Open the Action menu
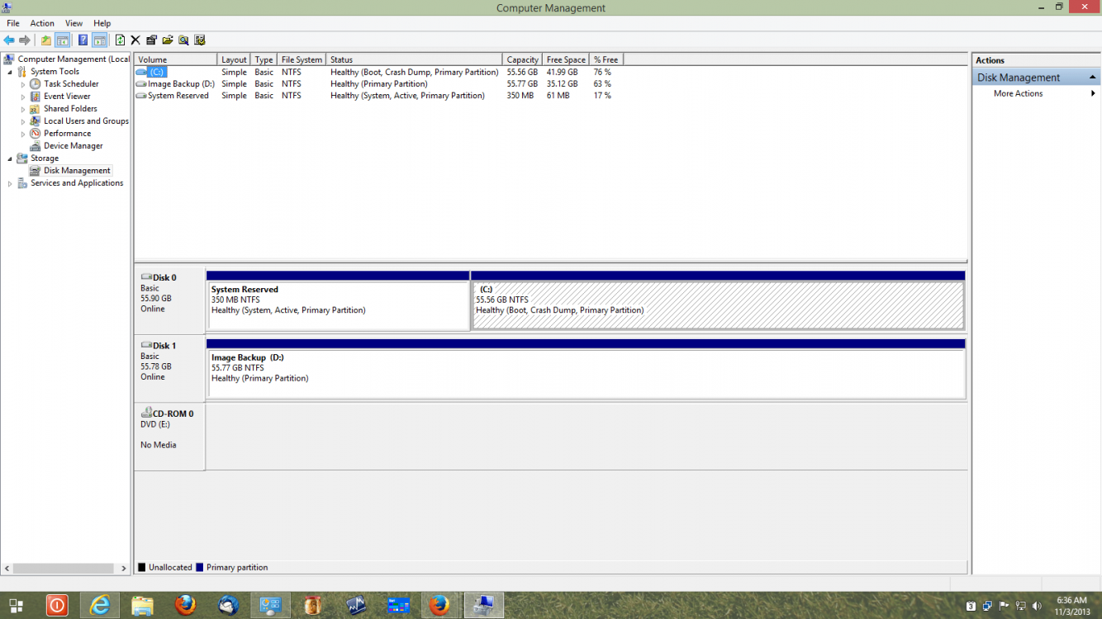The image size is (1102, 619). 42,23
